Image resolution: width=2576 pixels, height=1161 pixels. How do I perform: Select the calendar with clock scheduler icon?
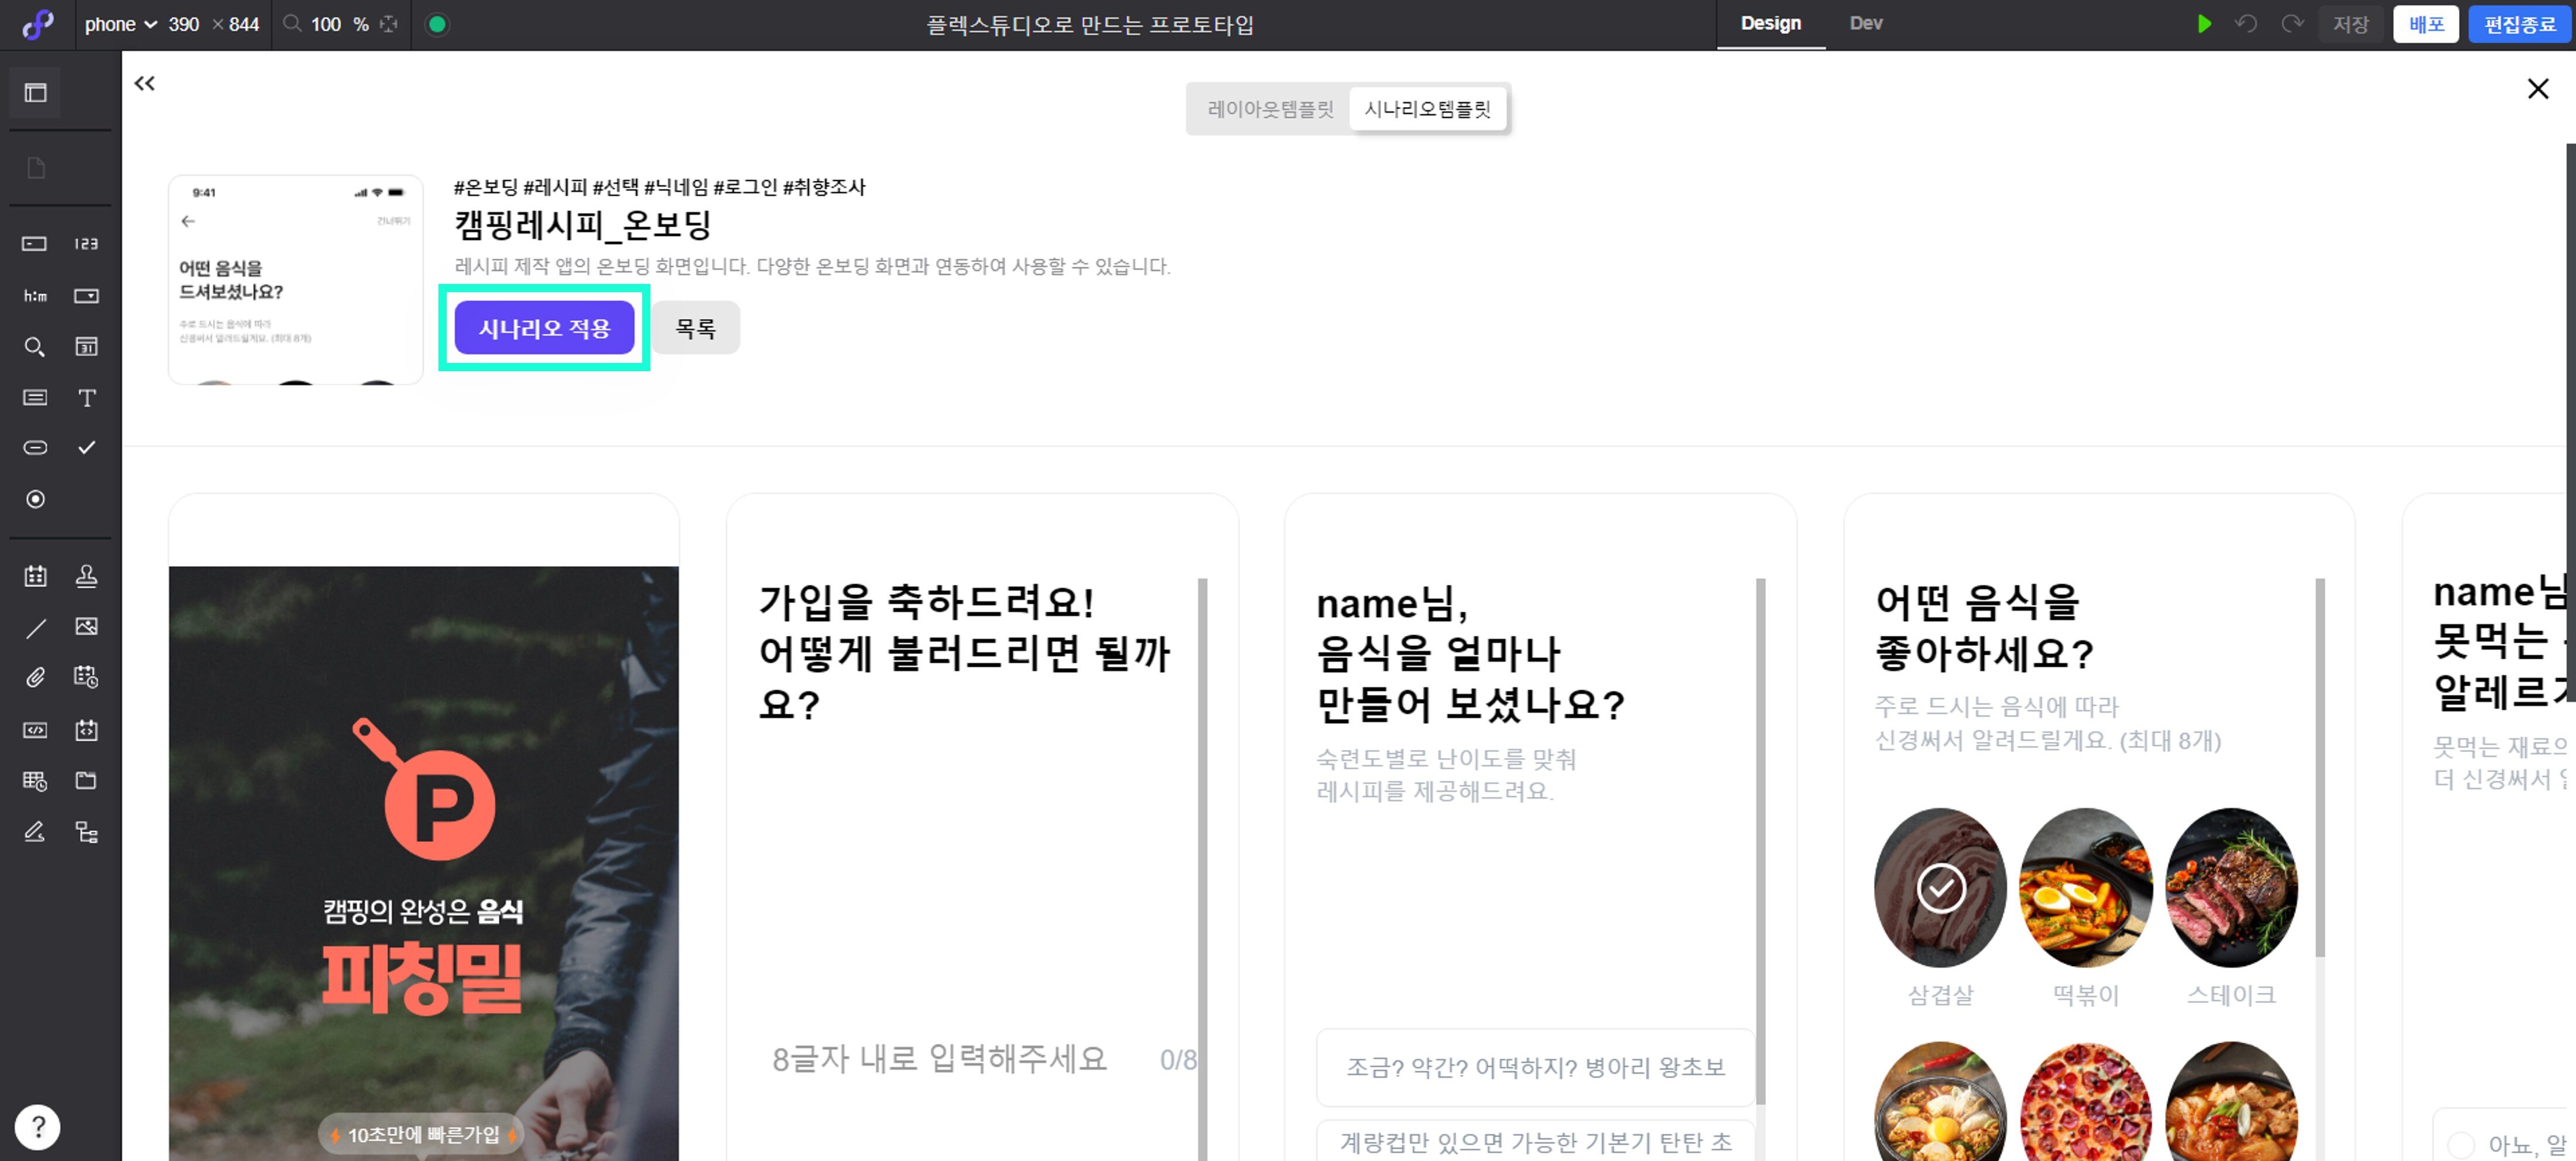point(86,677)
